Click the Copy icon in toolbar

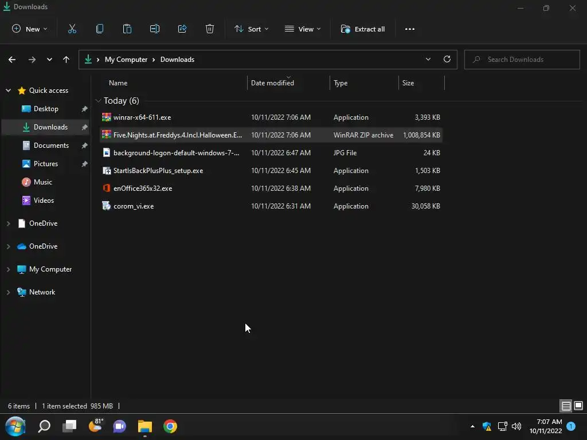point(100,29)
